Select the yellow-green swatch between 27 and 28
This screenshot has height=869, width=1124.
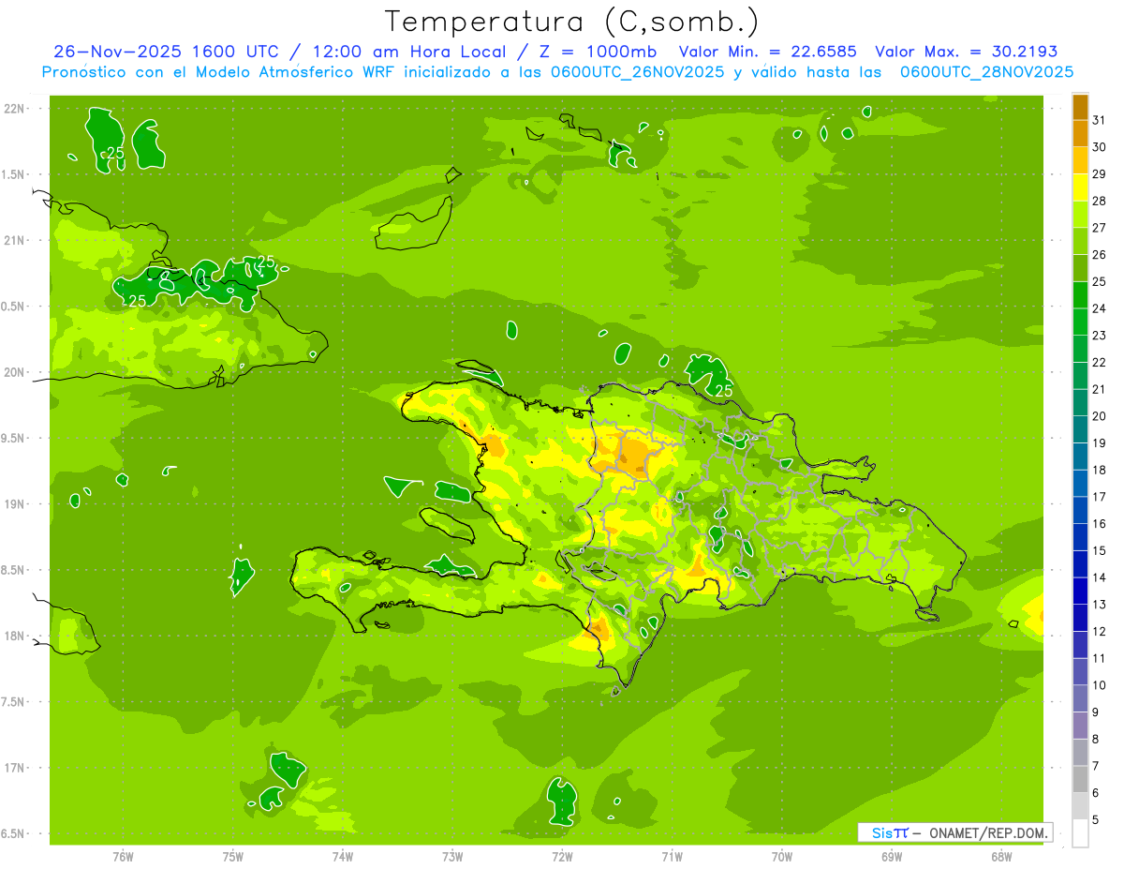[1080, 214]
